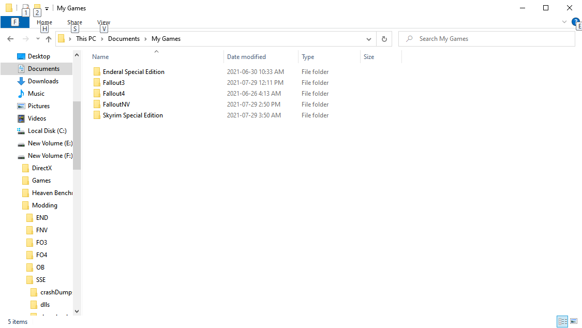This screenshot has width=582, height=328.
Task: Select Documents in navigation pane
Action: 43,69
